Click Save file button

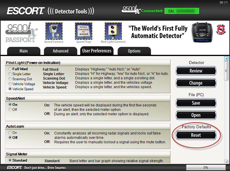pos(196,103)
